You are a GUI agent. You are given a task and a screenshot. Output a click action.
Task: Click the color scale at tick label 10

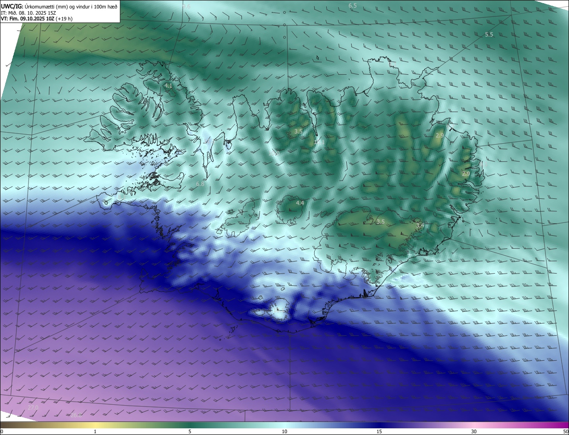[284, 431]
